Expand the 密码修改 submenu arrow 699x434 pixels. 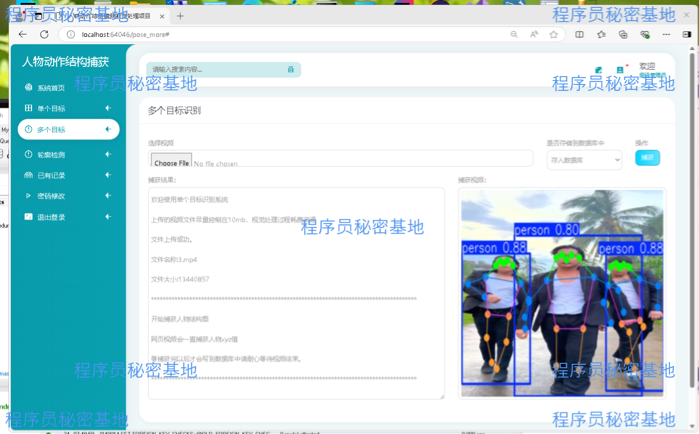coord(108,195)
